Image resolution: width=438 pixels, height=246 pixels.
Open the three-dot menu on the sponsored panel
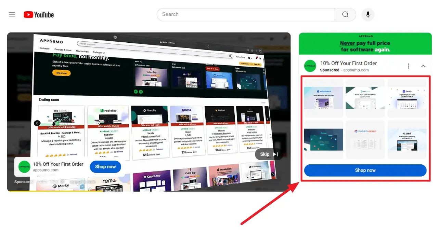point(409,66)
